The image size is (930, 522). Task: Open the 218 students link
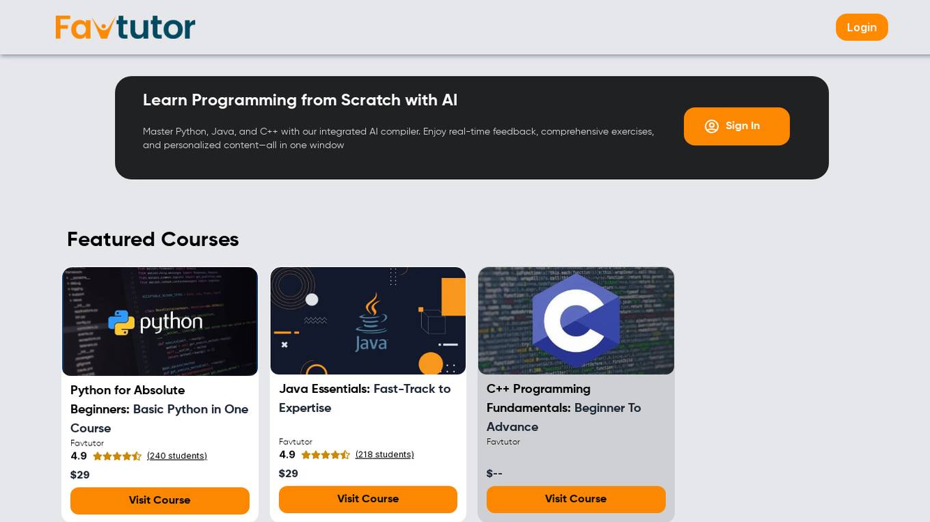click(x=384, y=455)
